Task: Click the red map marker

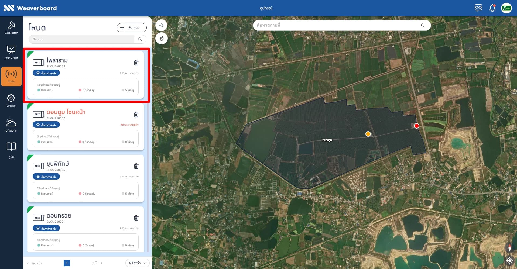Action: point(417,126)
